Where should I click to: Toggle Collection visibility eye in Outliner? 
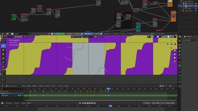point(196,4)
